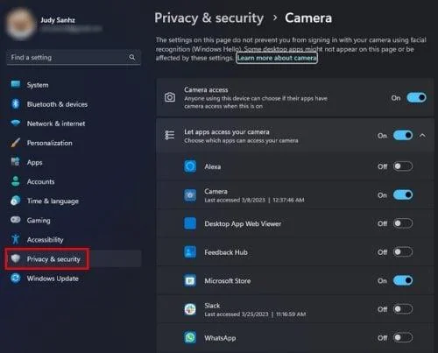Click the Gaming controller icon

coord(16,220)
